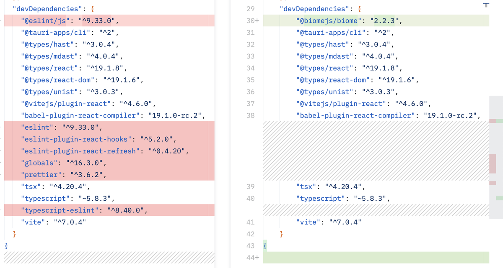
Task: Click "@types/react": "^19.1.8" in original pane
Action: (x=74, y=68)
